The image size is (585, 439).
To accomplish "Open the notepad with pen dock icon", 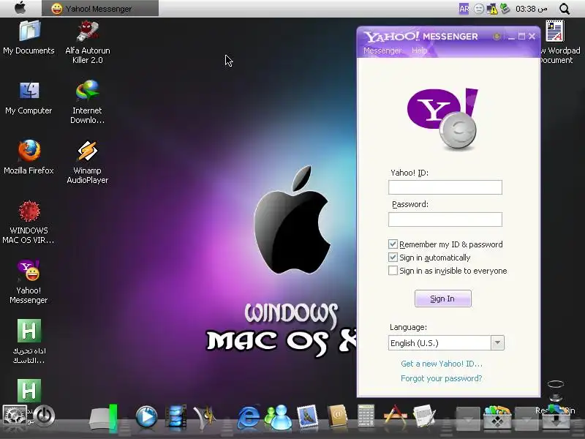I will (425, 416).
